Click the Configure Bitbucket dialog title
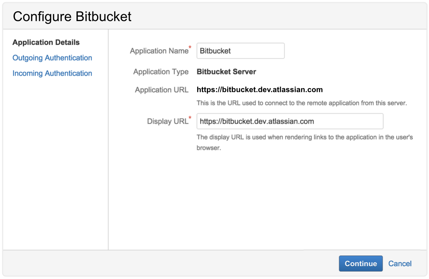The width and height of the screenshot is (429, 279). [71, 16]
